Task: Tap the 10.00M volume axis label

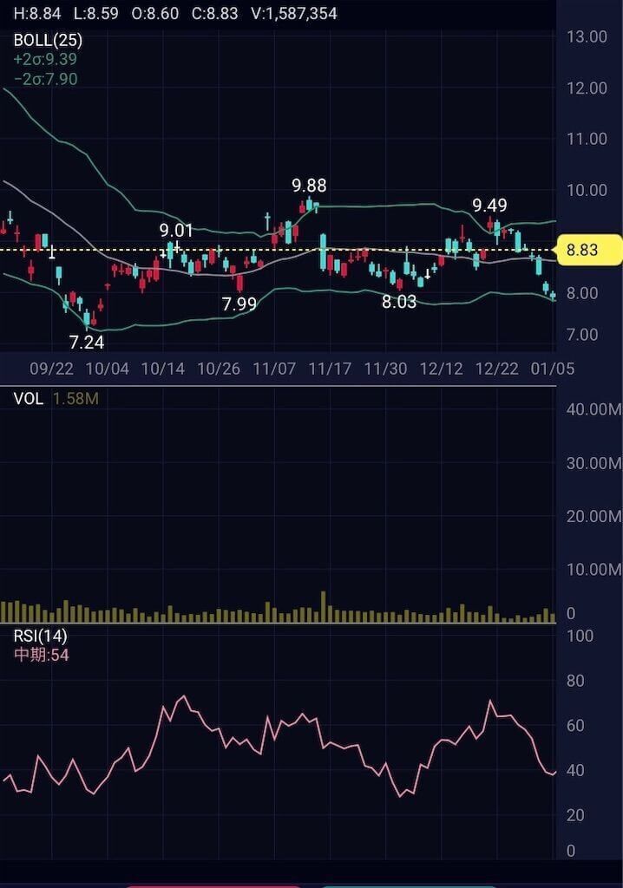Action: (593, 569)
